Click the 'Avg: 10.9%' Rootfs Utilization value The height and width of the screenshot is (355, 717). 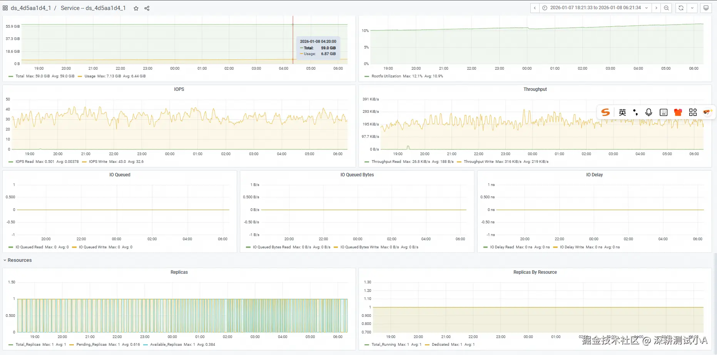click(x=434, y=76)
